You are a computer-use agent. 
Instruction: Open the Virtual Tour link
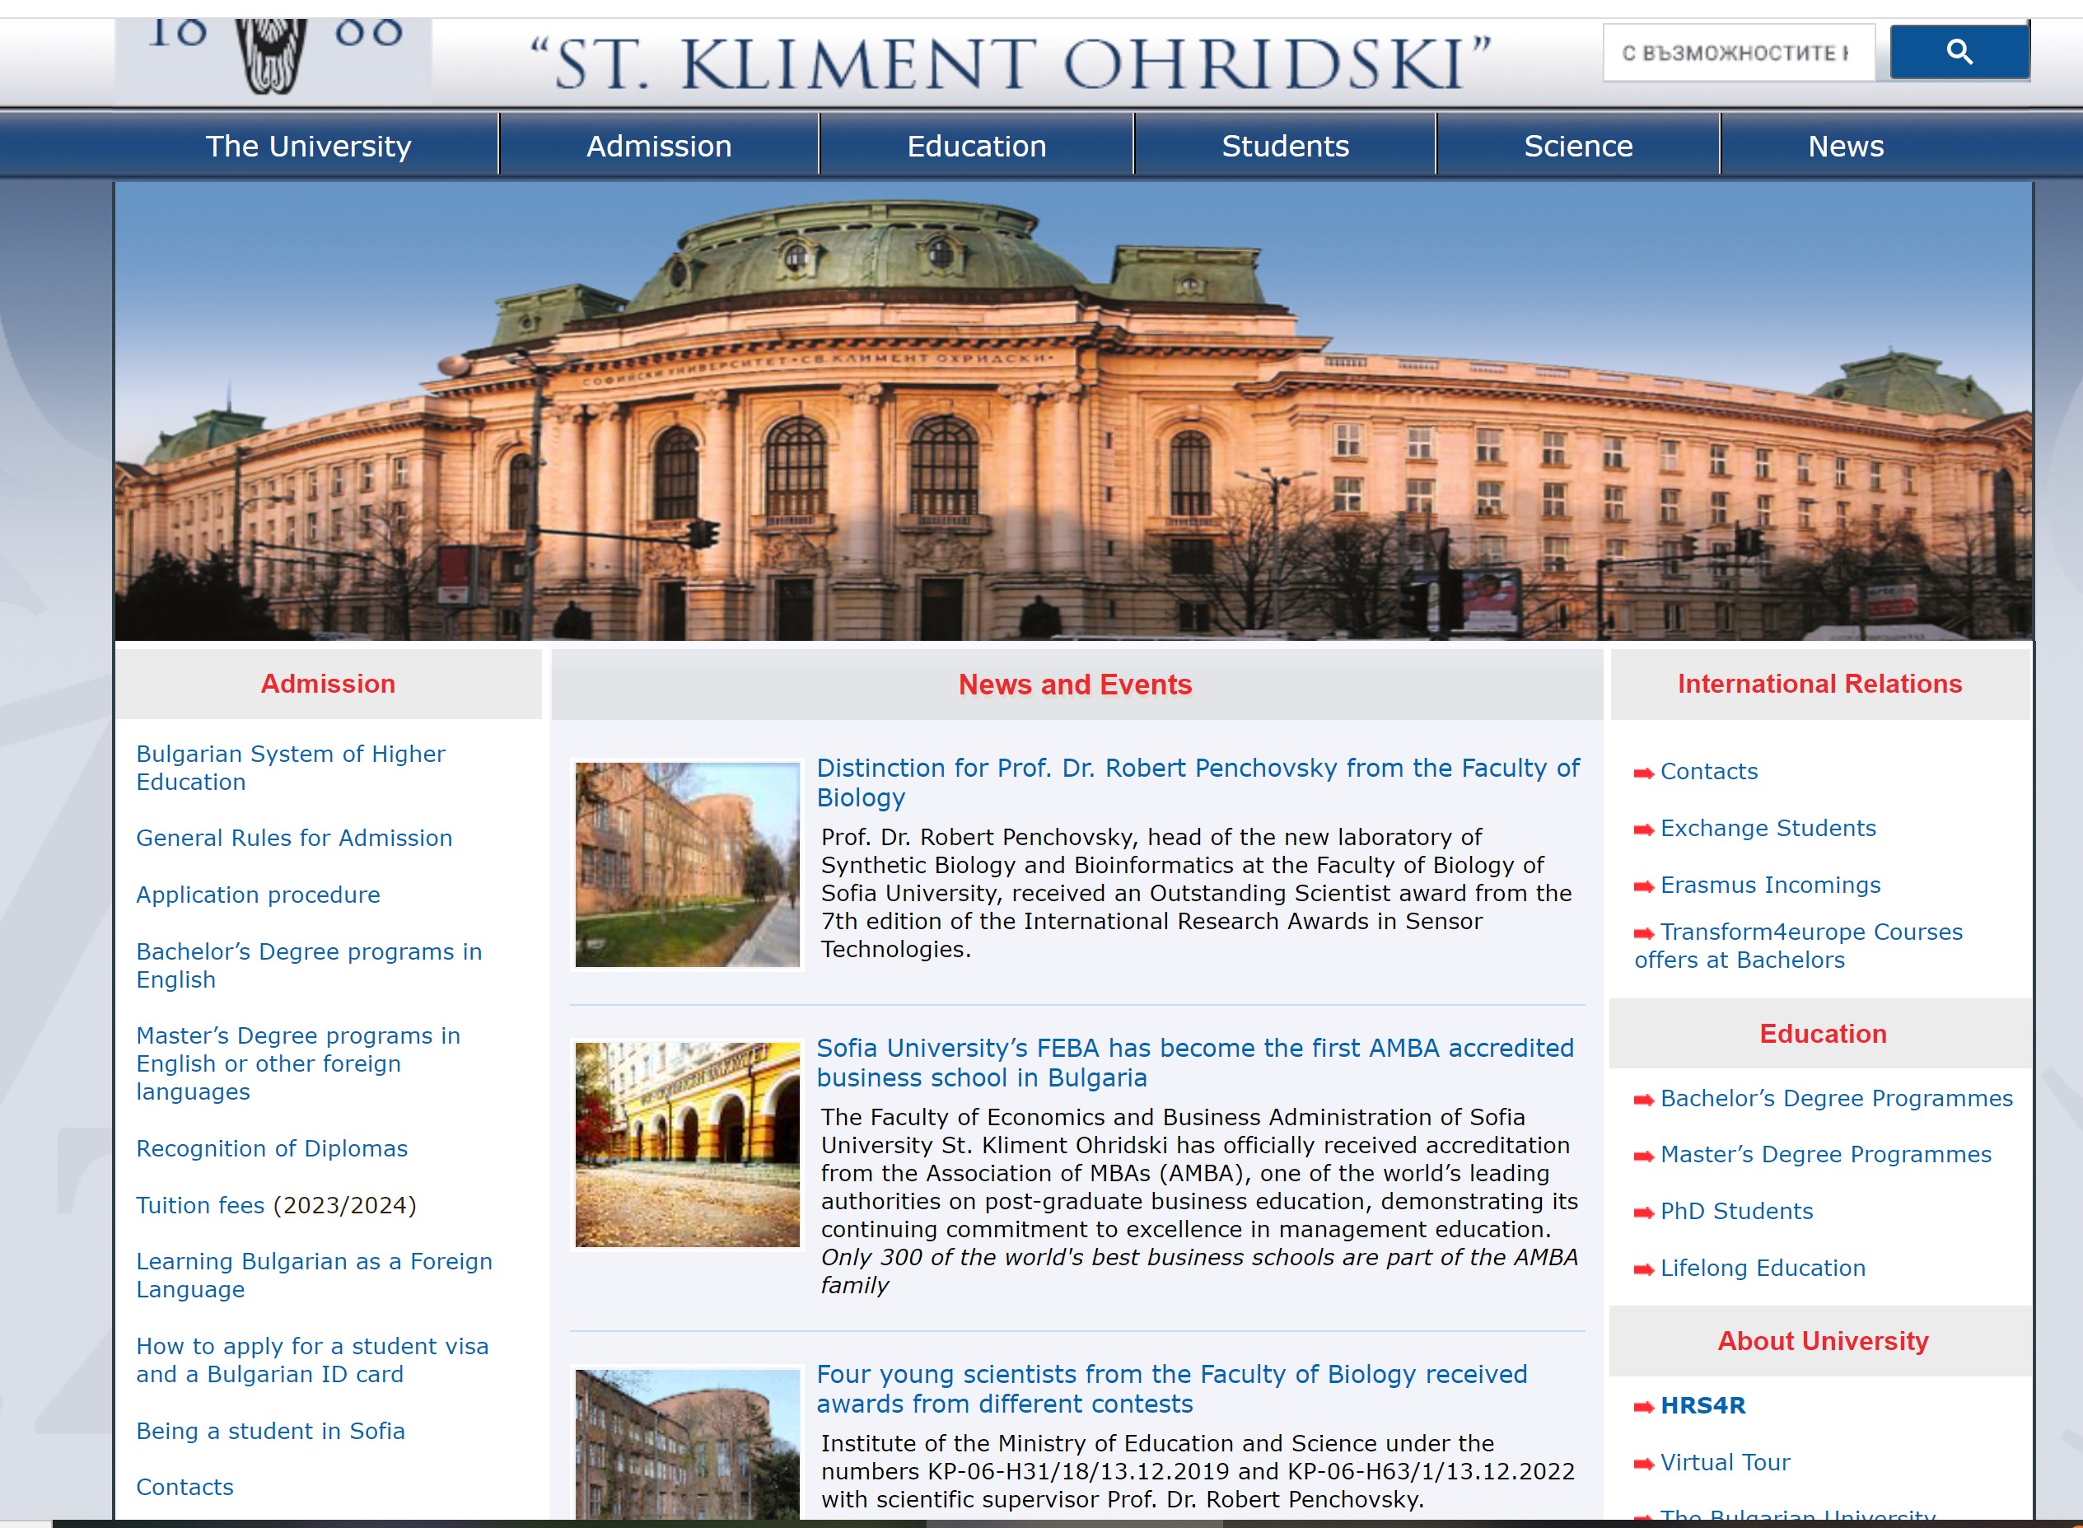(x=1725, y=1462)
